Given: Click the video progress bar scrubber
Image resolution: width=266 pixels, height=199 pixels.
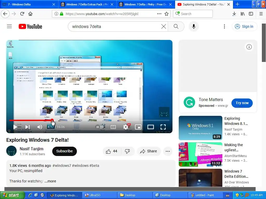Looking at the screenshot, I should 52,120.
